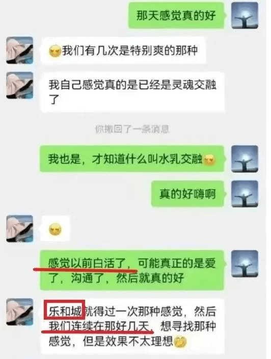
Task: Tap the green bubble 我也是，才知道什么叫水乳交融
Action: (132, 159)
